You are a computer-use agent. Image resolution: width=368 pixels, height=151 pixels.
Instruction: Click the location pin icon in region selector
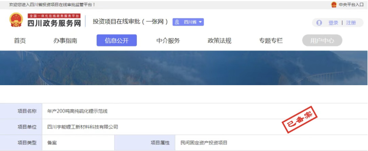point(177,22)
